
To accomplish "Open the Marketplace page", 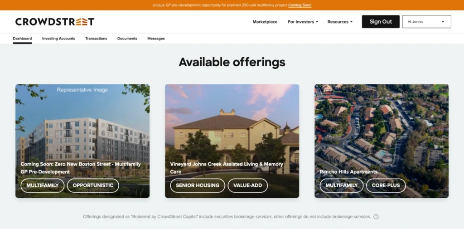I will 265,22.
